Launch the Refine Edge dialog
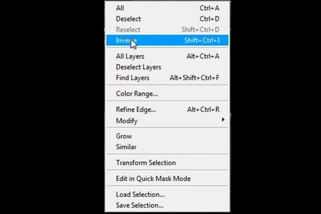The height and width of the screenshot is (214, 321). 167,110
